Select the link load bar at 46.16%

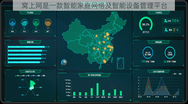pos(24,62)
